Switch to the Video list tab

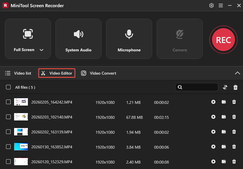pos(18,73)
